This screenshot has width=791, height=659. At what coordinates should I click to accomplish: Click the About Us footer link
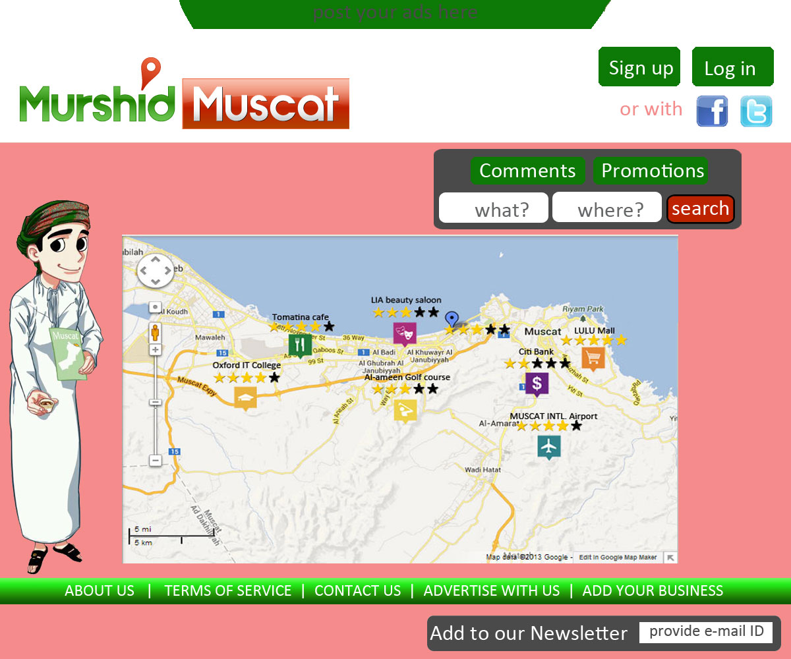(100, 591)
